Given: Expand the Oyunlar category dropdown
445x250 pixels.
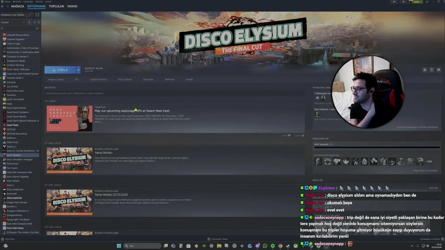Looking at the screenshot, I should click(24, 22).
